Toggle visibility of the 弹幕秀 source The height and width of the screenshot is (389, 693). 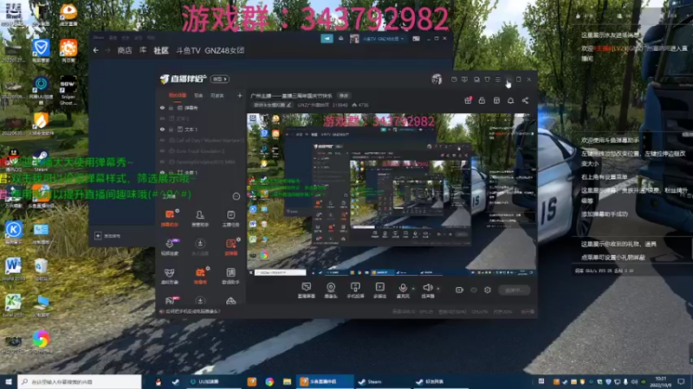point(162,107)
